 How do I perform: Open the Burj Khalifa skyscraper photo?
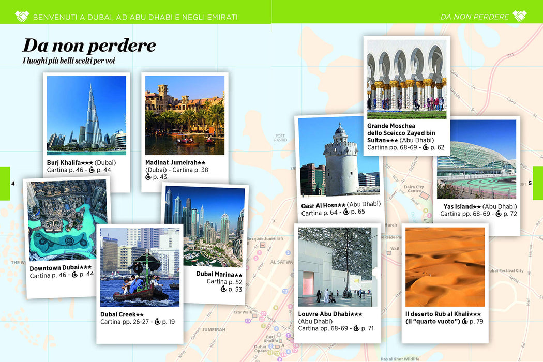point(86,115)
